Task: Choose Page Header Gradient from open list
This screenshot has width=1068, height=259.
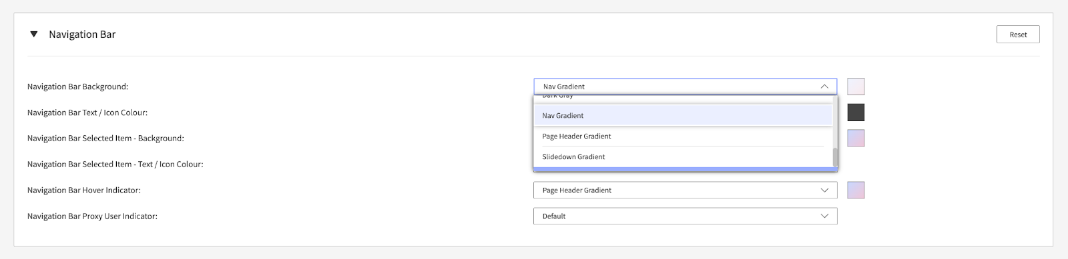Action: click(x=683, y=136)
